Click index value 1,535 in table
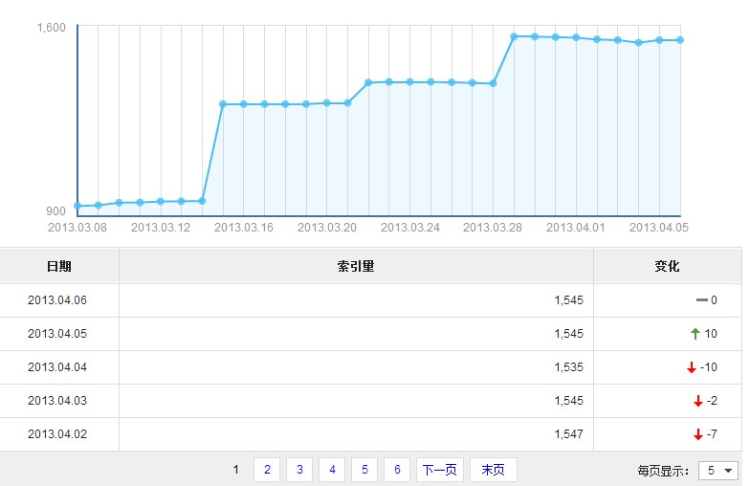The image size is (750, 486). [x=568, y=367]
